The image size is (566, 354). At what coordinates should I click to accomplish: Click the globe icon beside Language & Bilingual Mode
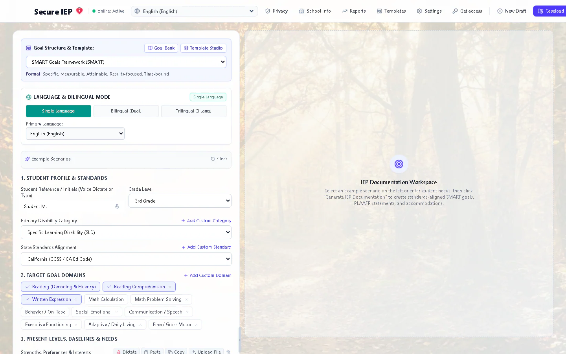point(29,97)
